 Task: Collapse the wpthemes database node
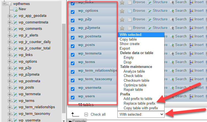4,4
